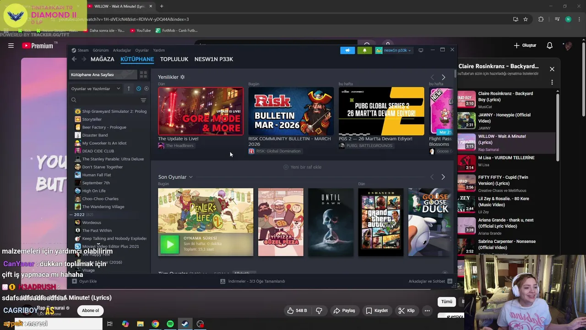This screenshot has height=330, width=586.
Task: Click Abone ol subscribe button
Action: pos(90,311)
